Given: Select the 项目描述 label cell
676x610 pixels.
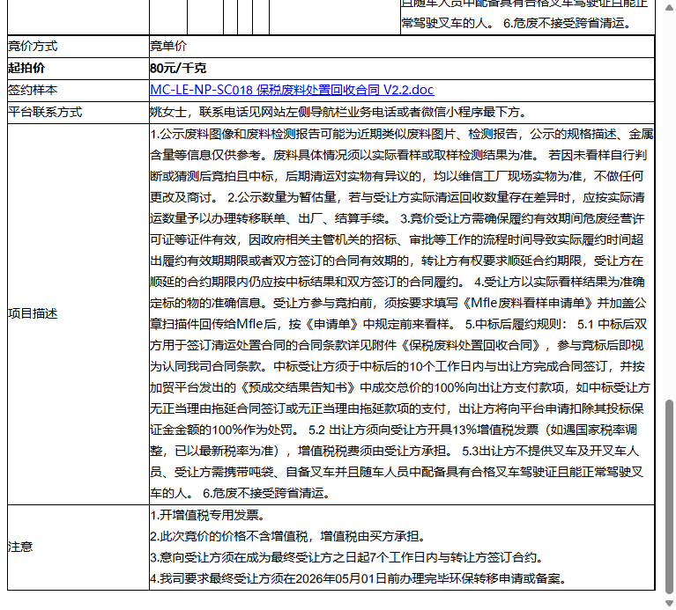Looking at the screenshot, I should tap(78, 314).
